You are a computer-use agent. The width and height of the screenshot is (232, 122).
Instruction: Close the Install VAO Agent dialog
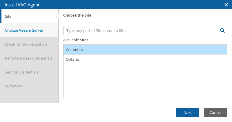pos(226,5)
